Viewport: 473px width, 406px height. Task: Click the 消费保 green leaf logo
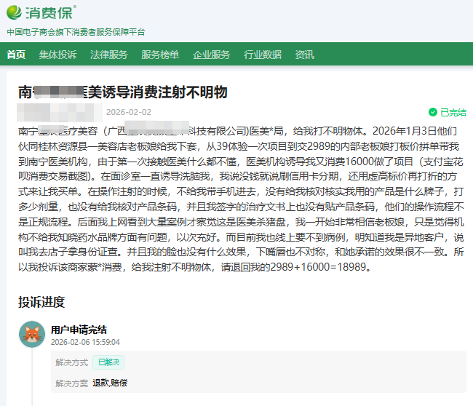tap(16, 13)
